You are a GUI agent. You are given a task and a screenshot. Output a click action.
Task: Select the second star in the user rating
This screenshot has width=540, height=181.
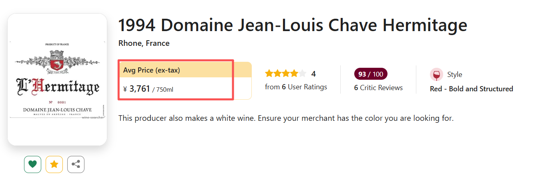(x=277, y=73)
